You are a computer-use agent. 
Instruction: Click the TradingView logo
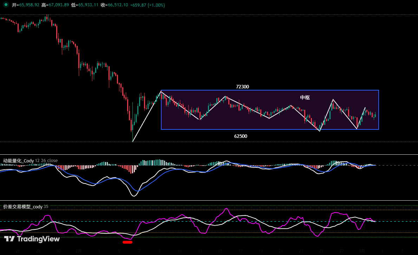coord(32,239)
